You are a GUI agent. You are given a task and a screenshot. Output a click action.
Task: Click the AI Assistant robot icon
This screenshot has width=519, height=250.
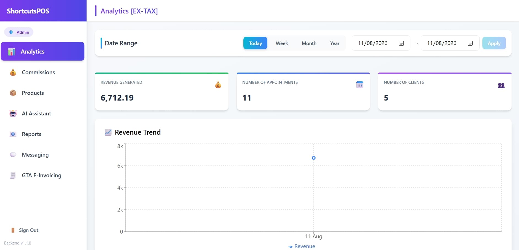coord(13,114)
